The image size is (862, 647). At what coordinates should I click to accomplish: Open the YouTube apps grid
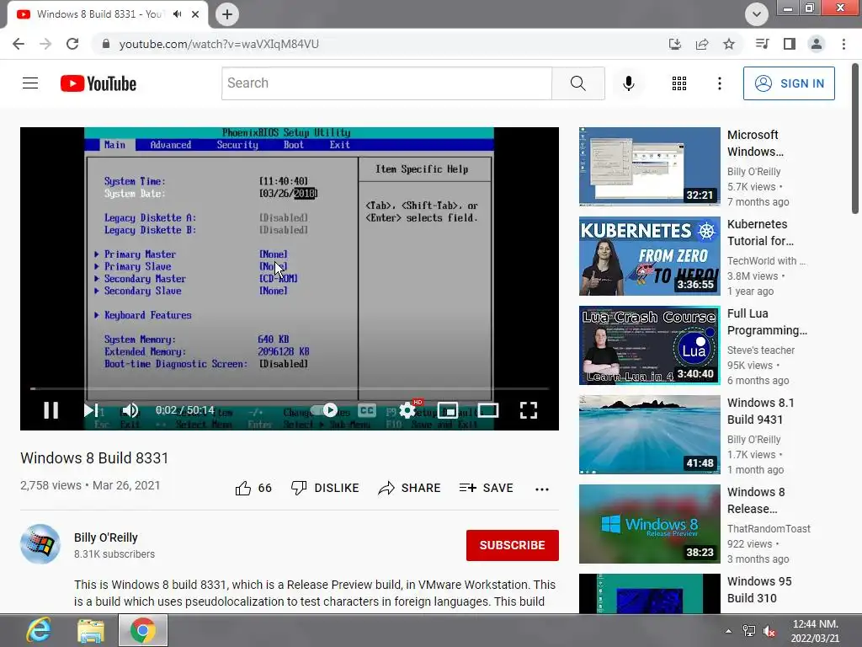tap(679, 83)
